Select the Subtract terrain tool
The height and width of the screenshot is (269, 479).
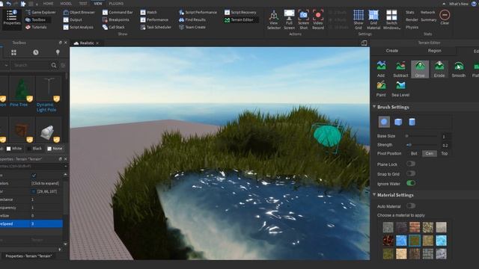pos(400,69)
